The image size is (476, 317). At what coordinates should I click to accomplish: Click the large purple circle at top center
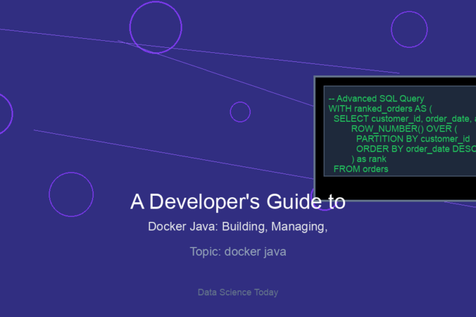point(156,27)
